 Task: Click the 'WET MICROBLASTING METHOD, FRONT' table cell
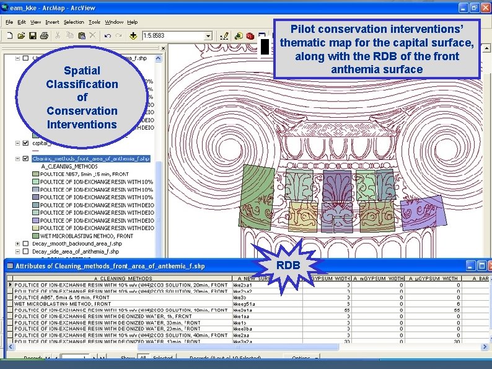pos(123,304)
